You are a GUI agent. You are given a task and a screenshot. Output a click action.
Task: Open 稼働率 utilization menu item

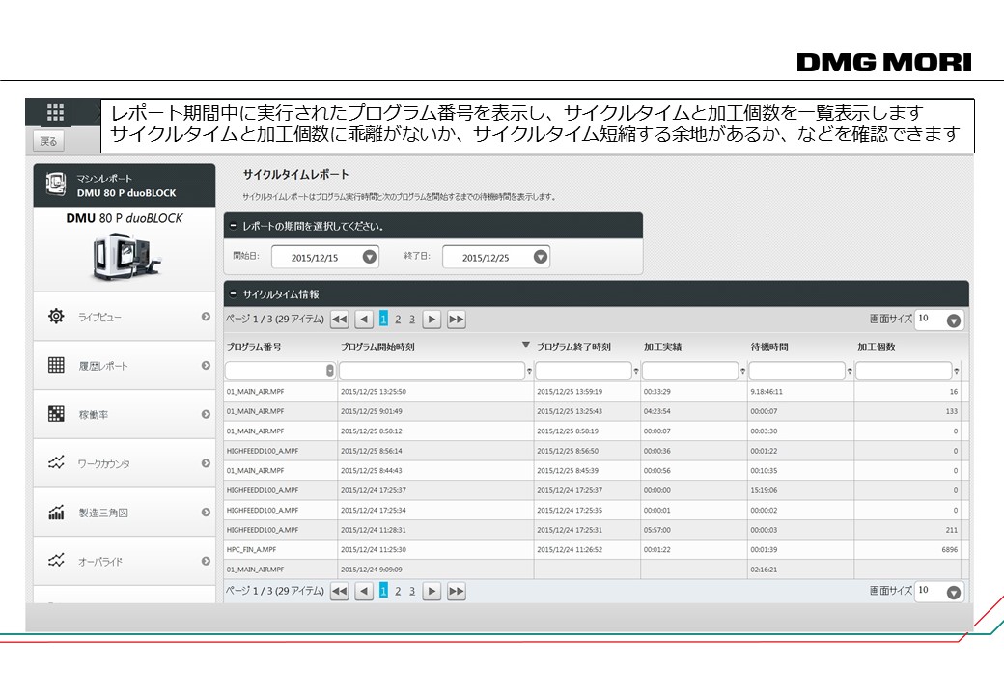[125, 414]
